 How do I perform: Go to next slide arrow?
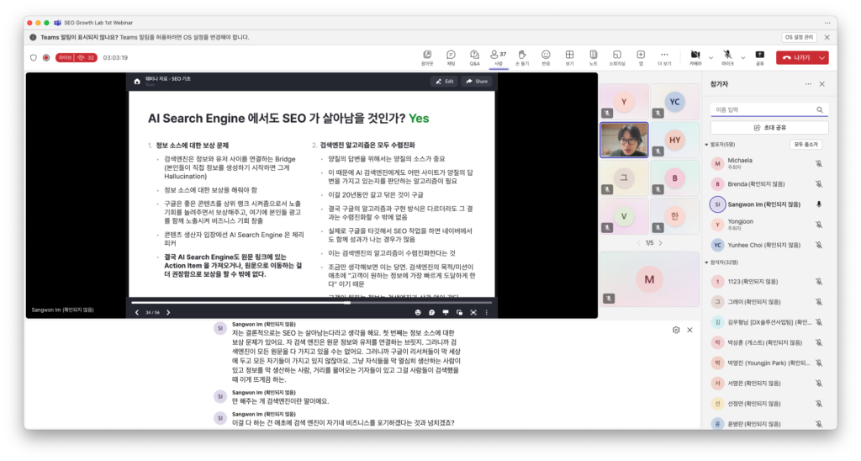[168, 313]
